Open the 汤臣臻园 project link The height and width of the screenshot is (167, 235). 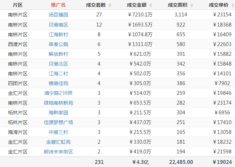tap(58, 15)
